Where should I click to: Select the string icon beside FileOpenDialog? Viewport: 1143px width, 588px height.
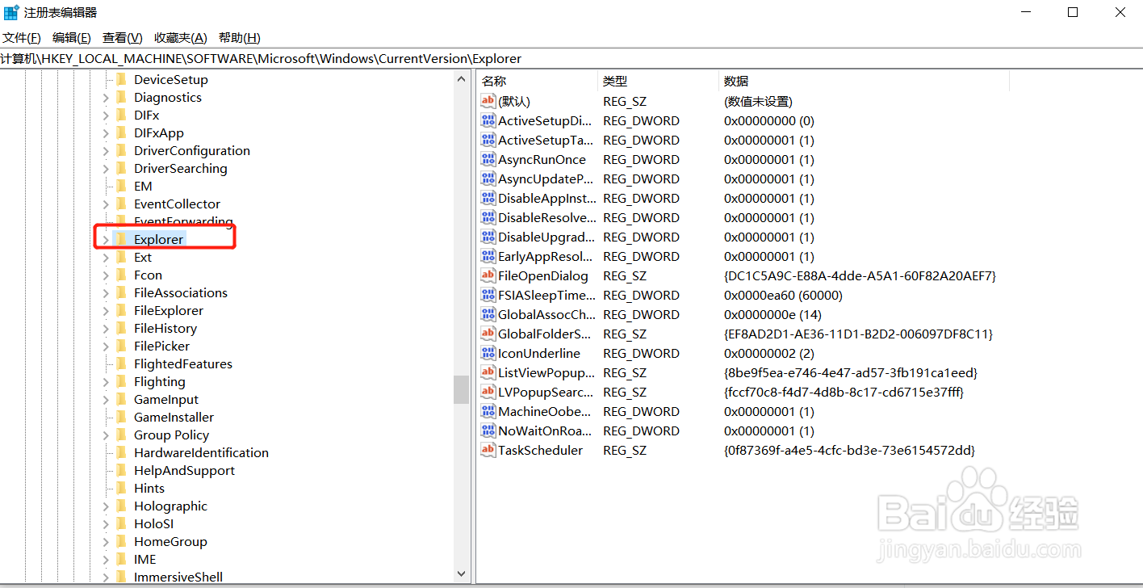pos(488,275)
